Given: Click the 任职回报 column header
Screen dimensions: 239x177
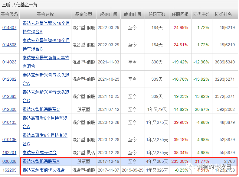Looking at the screenshot, I should [x=180, y=14].
